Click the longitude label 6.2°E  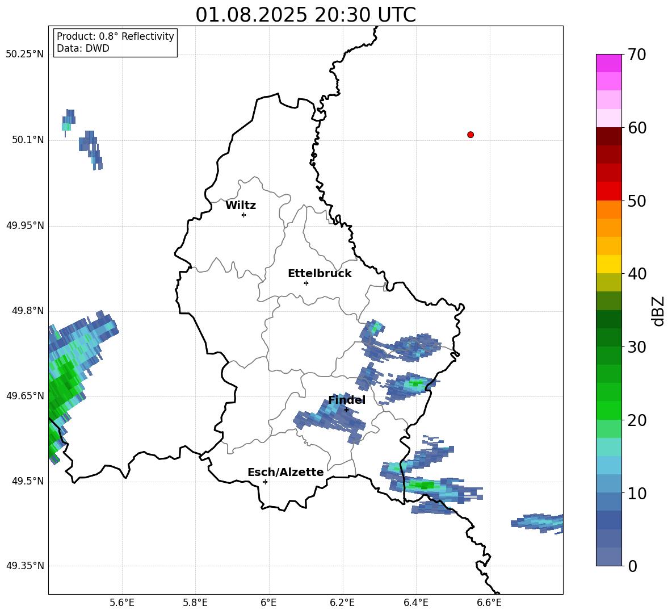click(342, 603)
